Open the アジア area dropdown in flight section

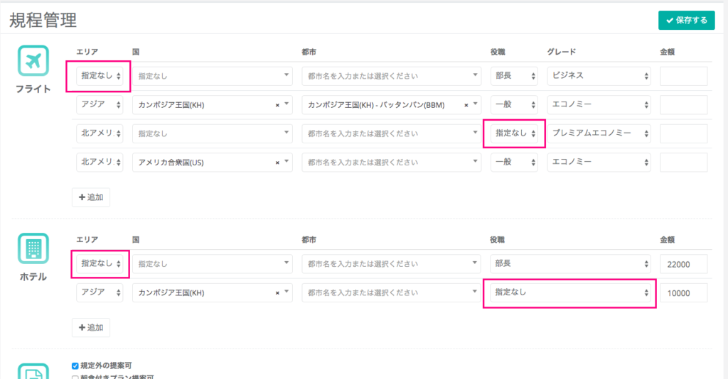pyautogui.click(x=100, y=105)
